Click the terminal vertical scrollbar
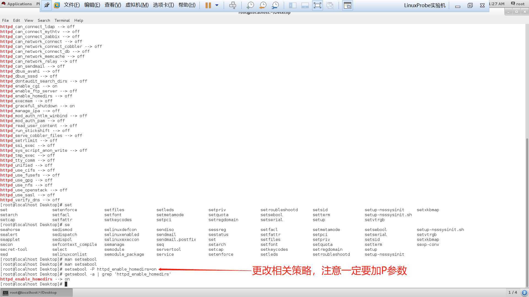 527,212
